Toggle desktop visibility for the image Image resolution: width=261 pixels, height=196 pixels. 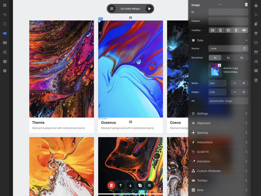click(213, 30)
